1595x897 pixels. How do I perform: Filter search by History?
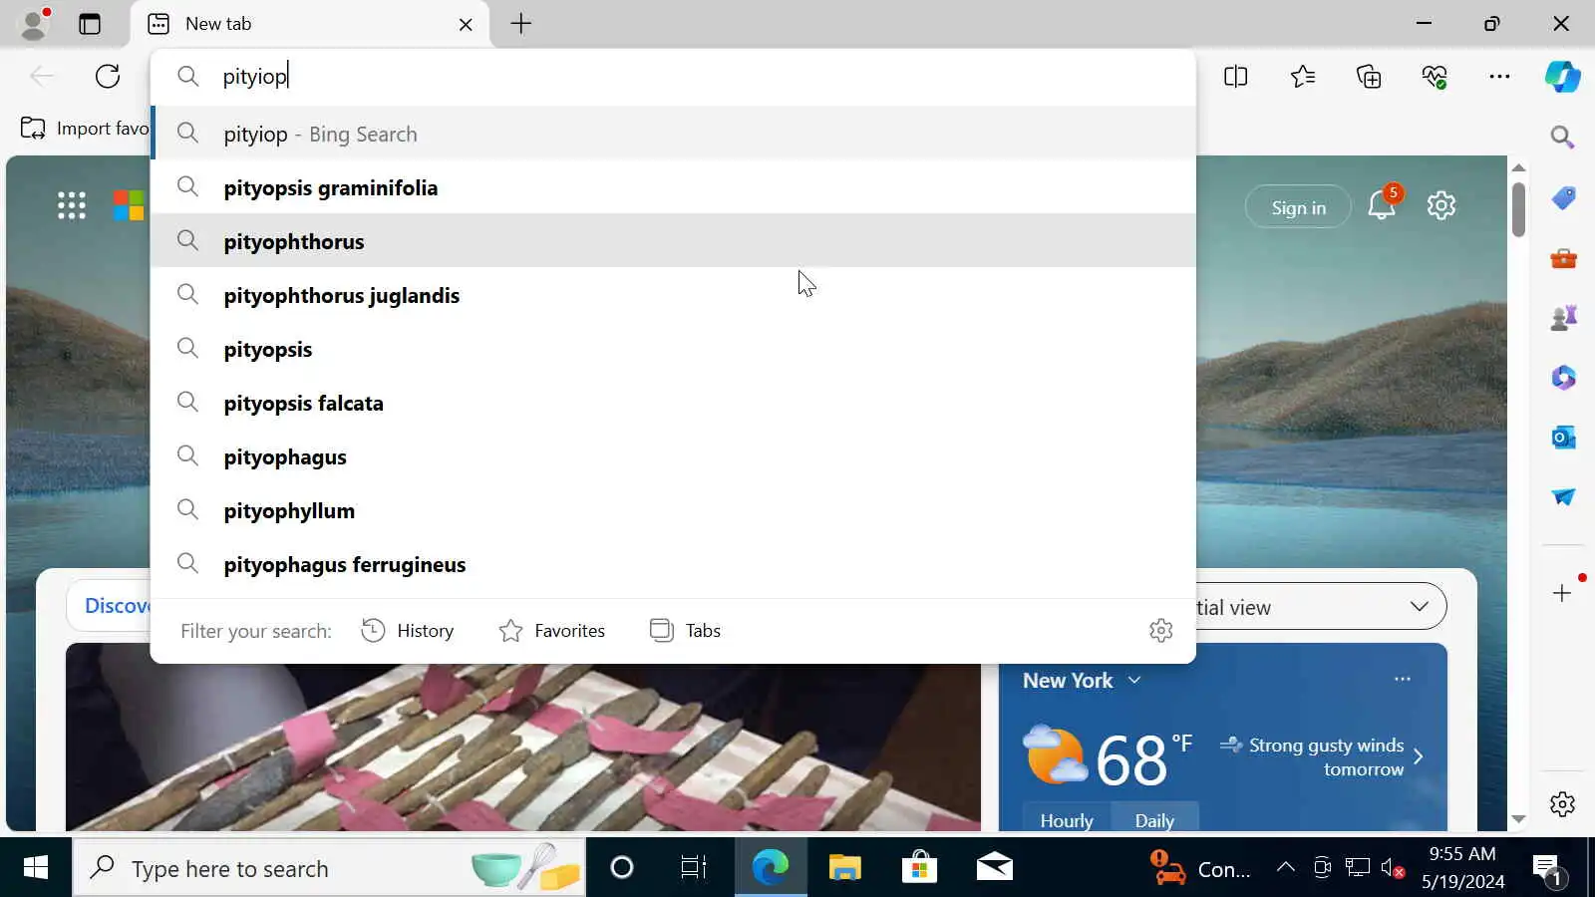(408, 630)
